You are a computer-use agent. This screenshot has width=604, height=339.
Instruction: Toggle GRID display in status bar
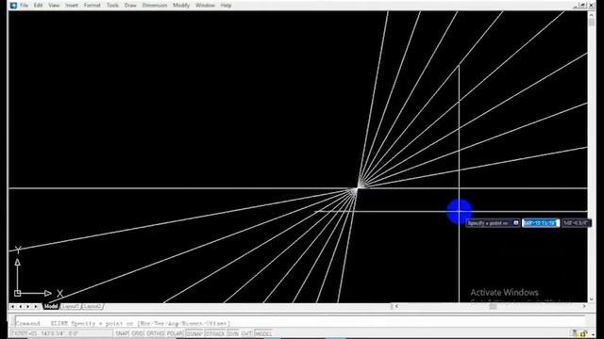point(137,333)
